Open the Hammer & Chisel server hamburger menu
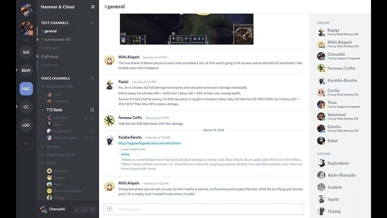Viewport: 387px width, 218px height. pos(93,7)
